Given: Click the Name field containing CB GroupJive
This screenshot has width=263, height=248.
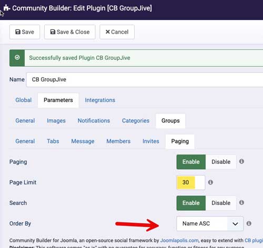Looking at the screenshot, I should 145,79.
